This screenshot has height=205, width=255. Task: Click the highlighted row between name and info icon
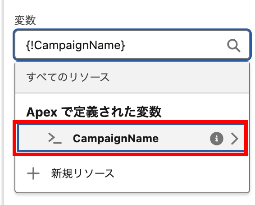point(184,139)
